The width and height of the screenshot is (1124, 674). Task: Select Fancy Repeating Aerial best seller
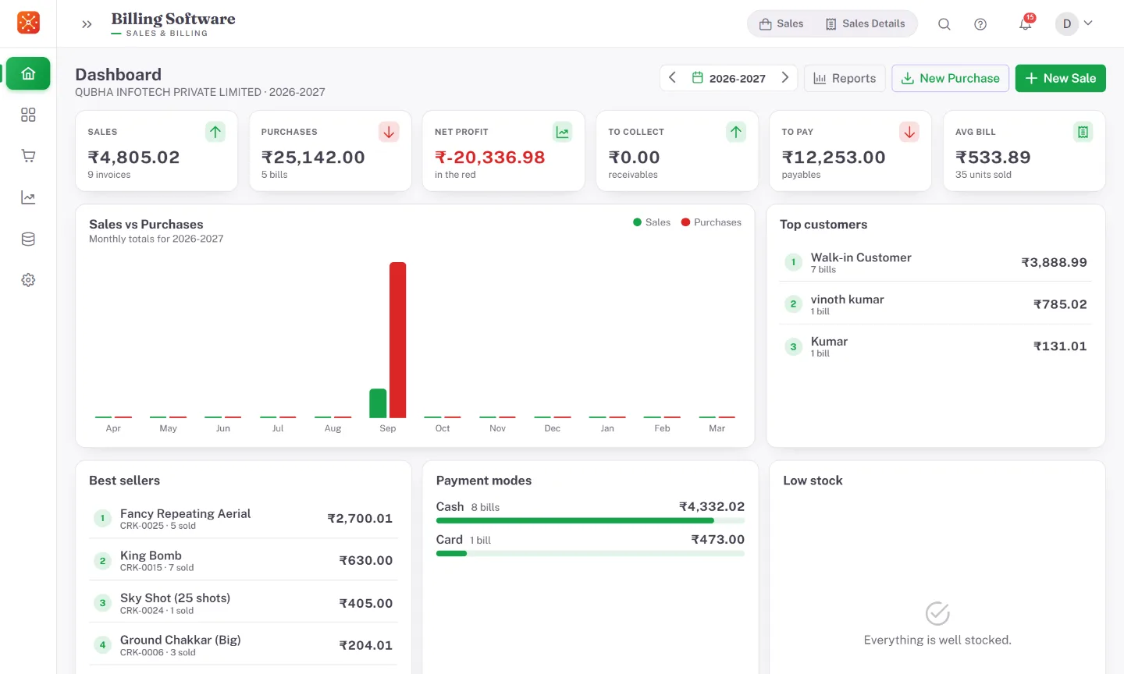point(243,518)
